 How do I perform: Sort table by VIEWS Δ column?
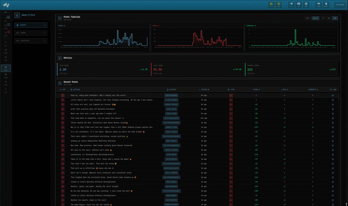[256, 89]
